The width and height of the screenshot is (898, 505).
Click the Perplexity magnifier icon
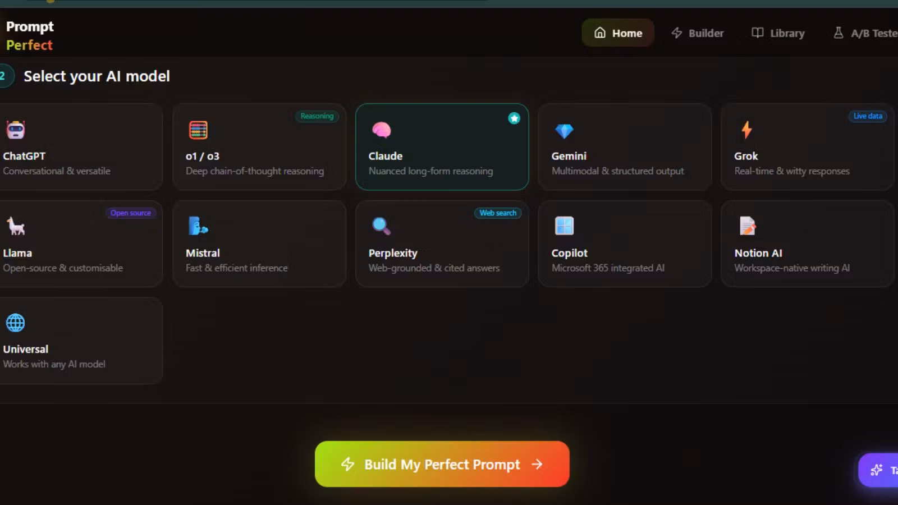coord(381,226)
